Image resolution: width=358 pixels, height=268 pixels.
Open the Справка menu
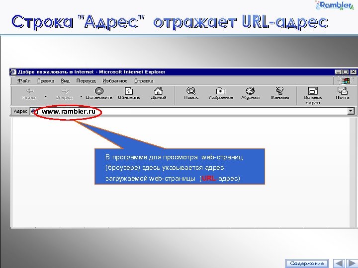pyautogui.click(x=144, y=81)
